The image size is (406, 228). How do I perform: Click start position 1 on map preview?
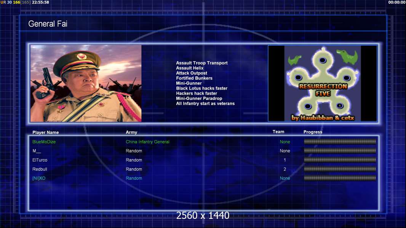coord(340,106)
